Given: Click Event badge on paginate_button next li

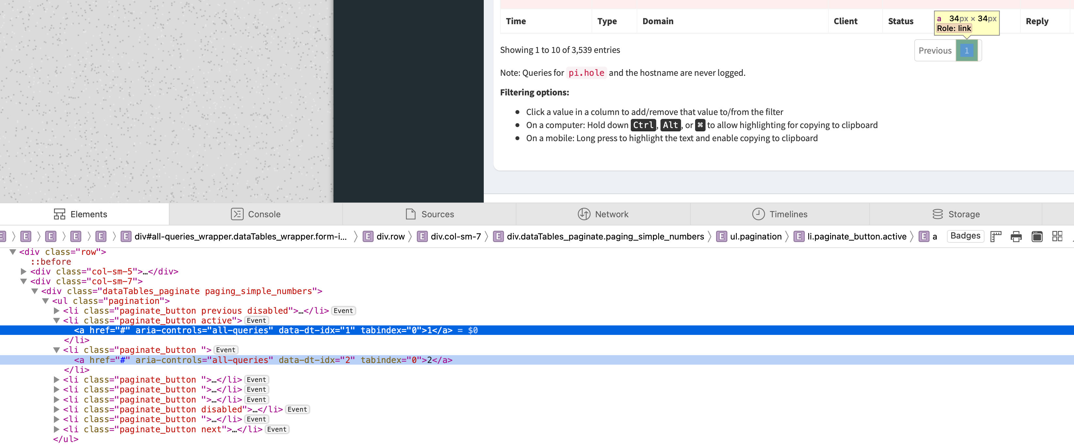Looking at the screenshot, I should [x=277, y=429].
